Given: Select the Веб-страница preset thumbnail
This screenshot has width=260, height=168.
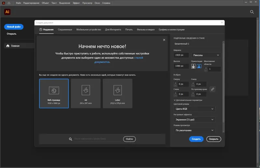Looking at the screenshot, I should (54, 94).
